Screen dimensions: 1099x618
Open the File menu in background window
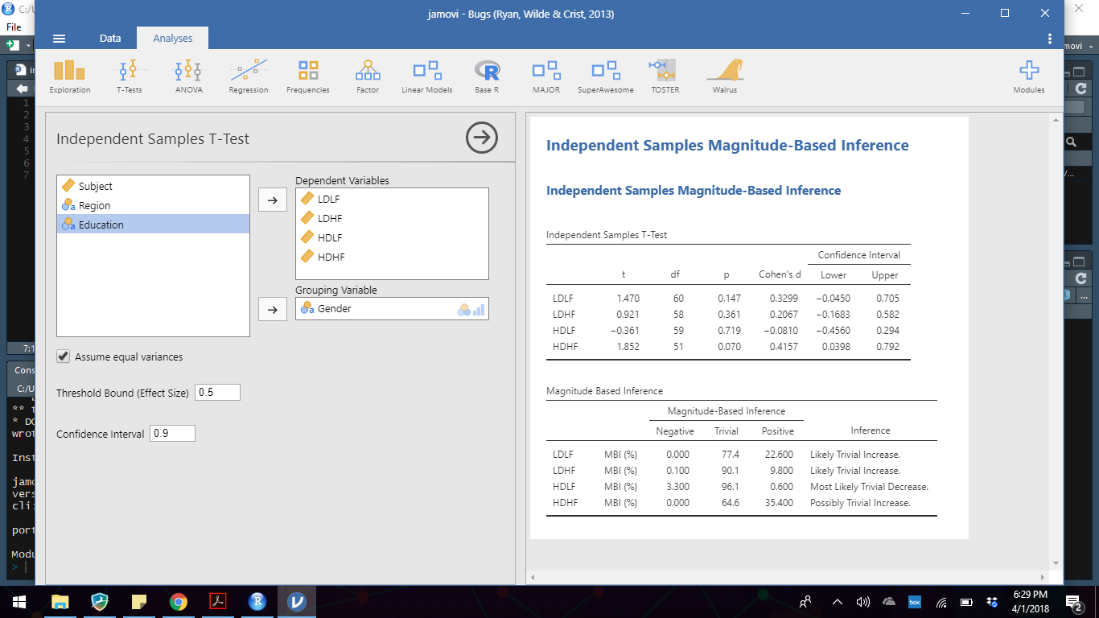tap(13, 27)
